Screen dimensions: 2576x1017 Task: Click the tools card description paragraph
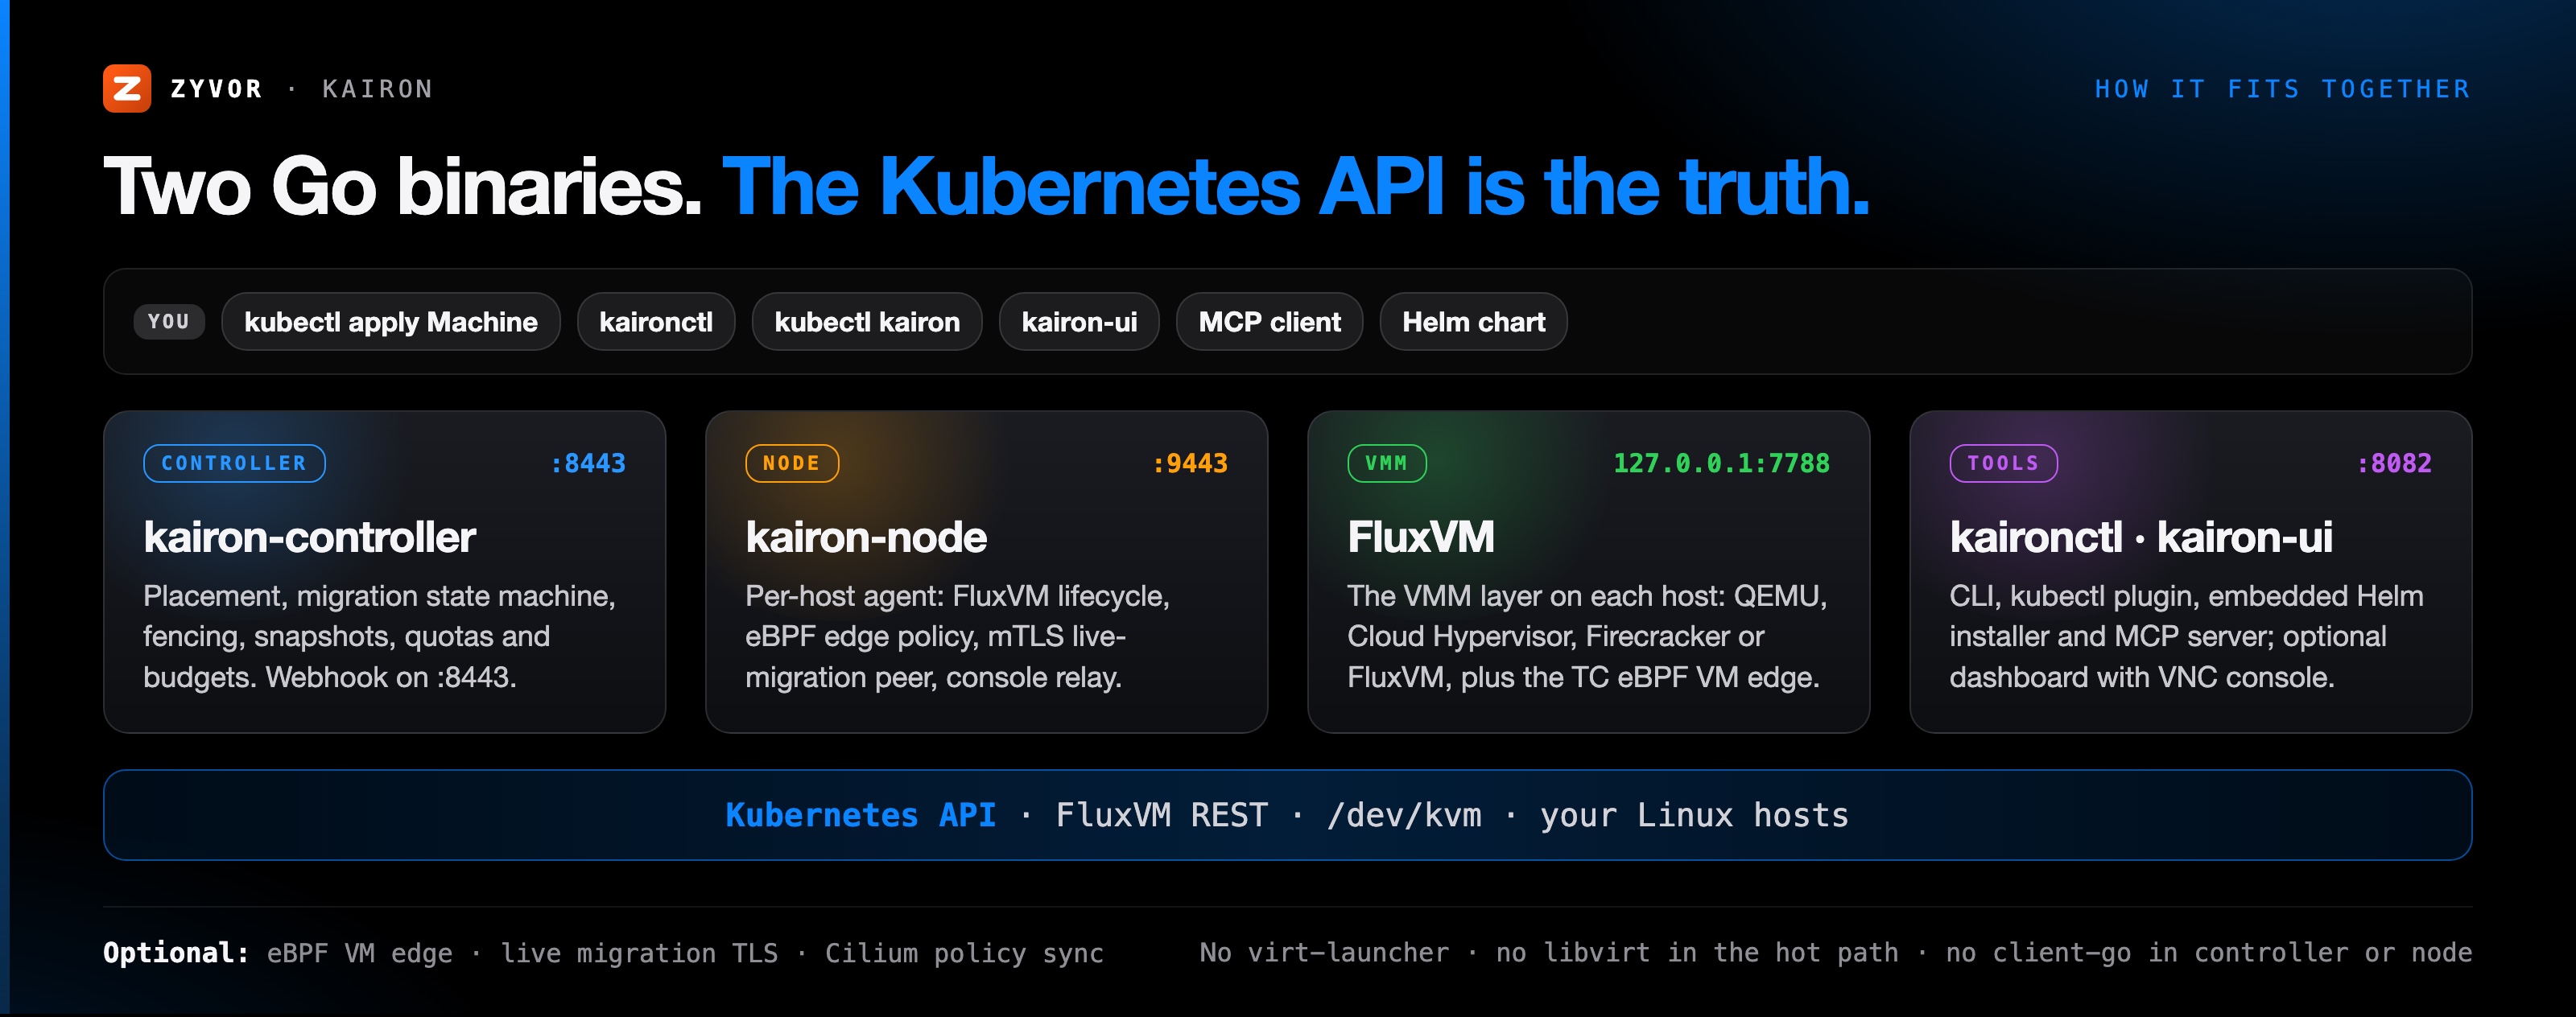[x=2186, y=636]
